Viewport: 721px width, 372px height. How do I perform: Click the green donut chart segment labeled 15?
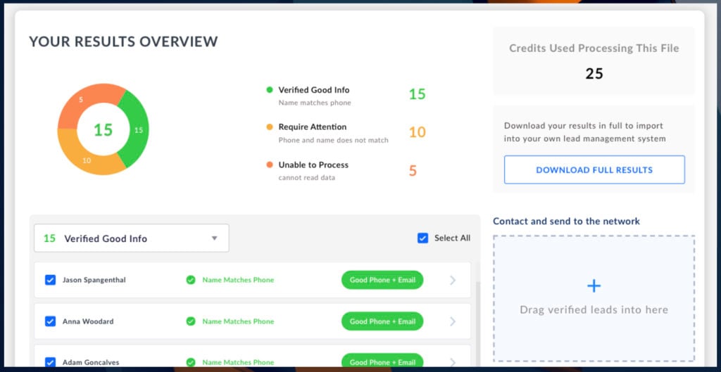pyautogui.click(x=138, y=130)
